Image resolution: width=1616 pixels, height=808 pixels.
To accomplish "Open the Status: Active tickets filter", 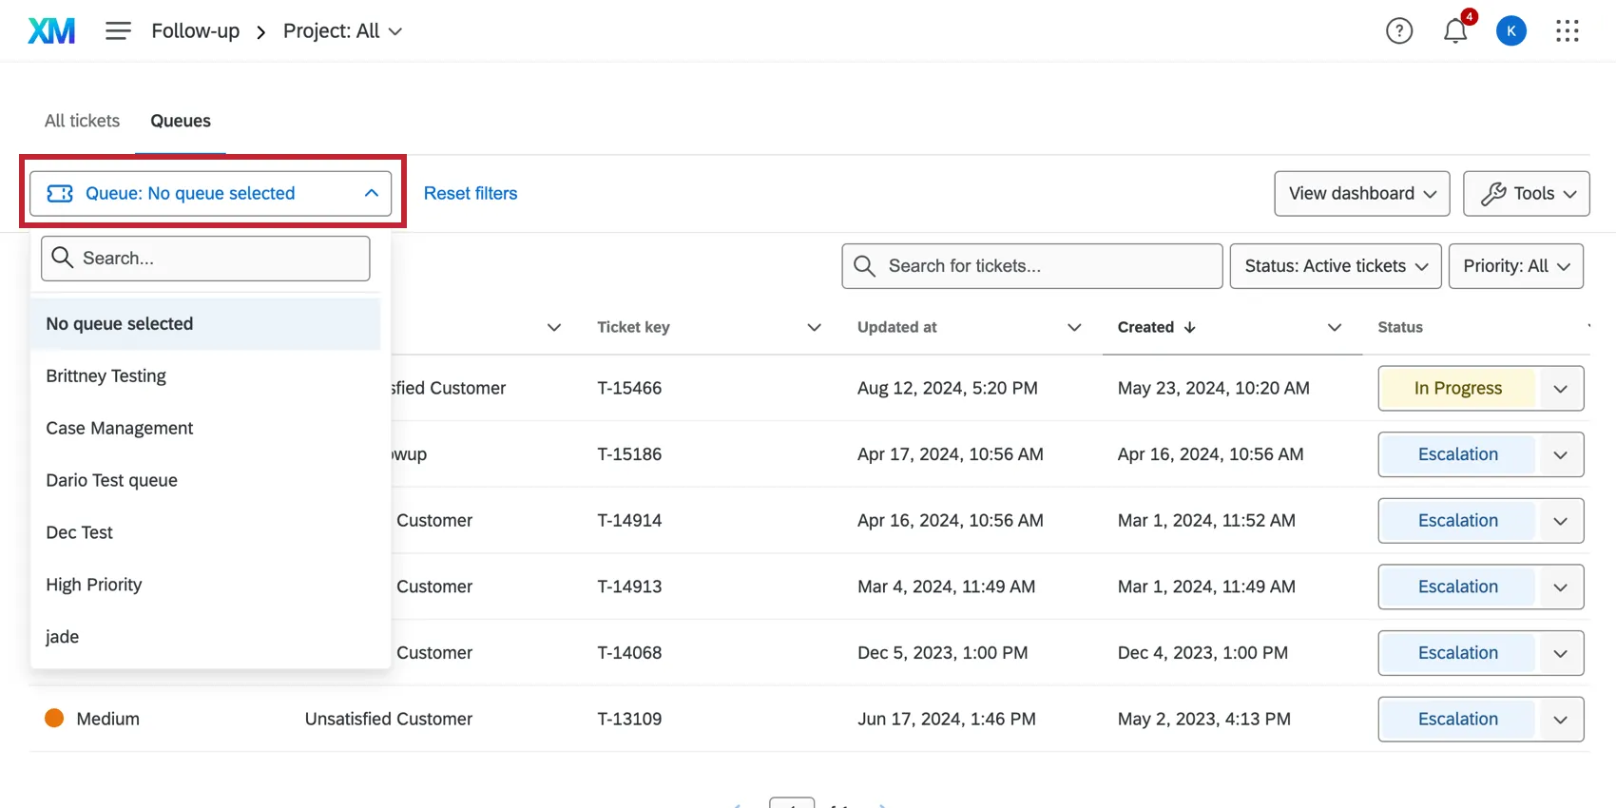I will (x=1335, y=266).
